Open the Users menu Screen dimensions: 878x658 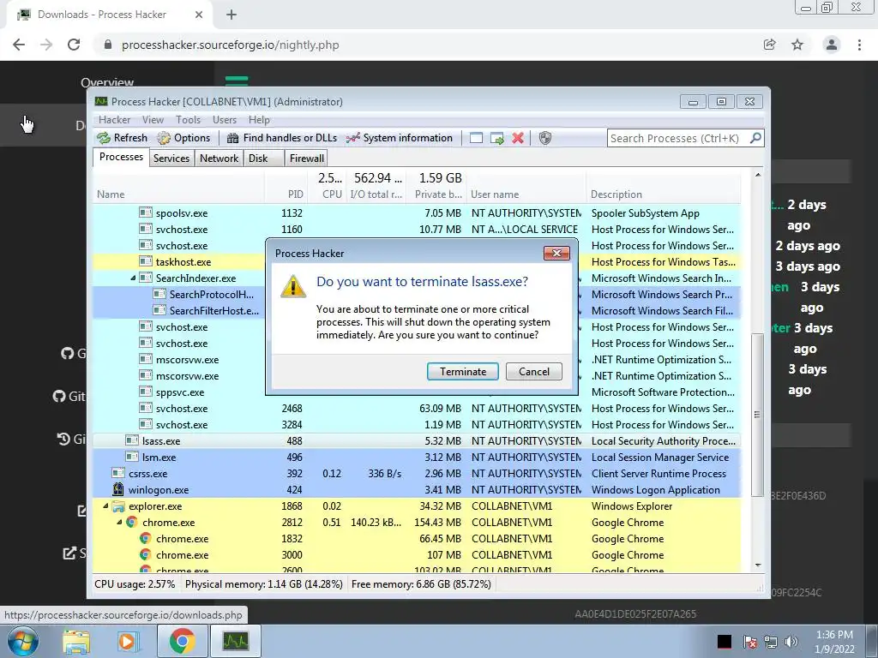pos(225,120)
